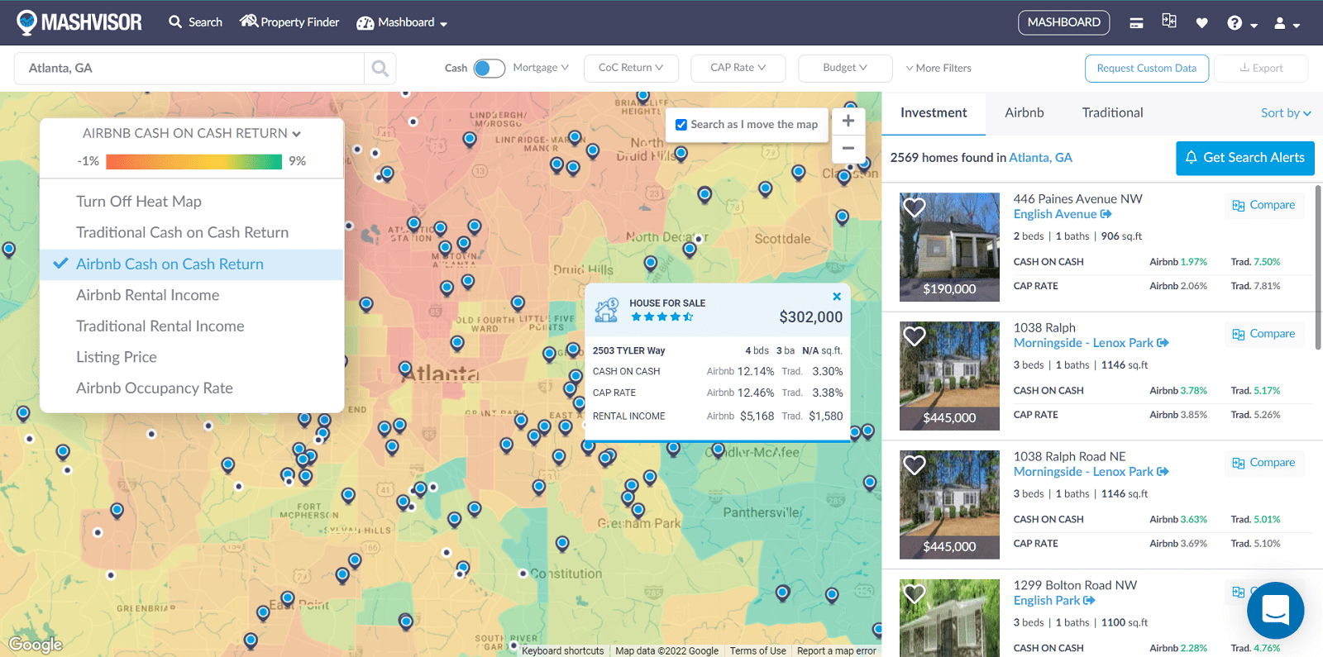Zoom out on the map
This screenshot has width=1323, height=657.
[x=848, y=148]
